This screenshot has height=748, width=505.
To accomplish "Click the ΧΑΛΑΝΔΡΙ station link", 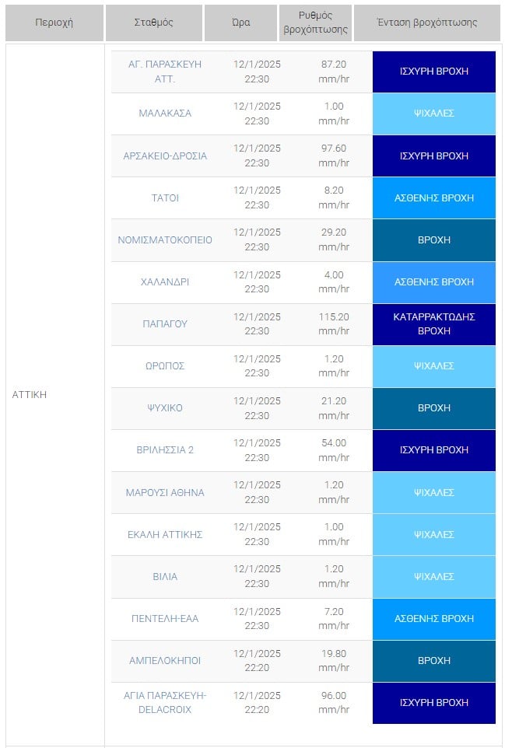I will (x=165, y=282).
